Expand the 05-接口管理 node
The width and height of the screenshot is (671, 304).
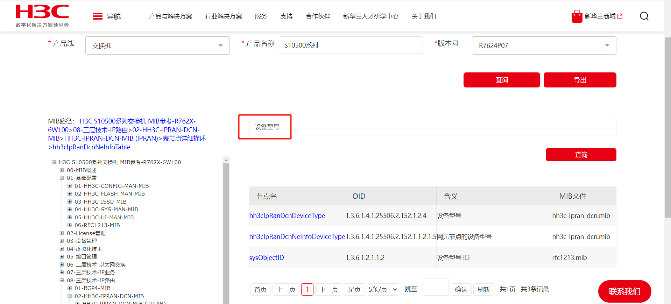tap(62, 256)
